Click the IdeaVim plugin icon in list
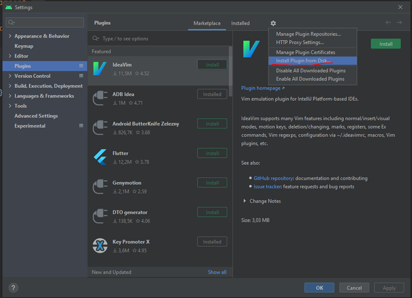This screenshot has height=298, width=412. pyautogui.click(x=100, y=68)
